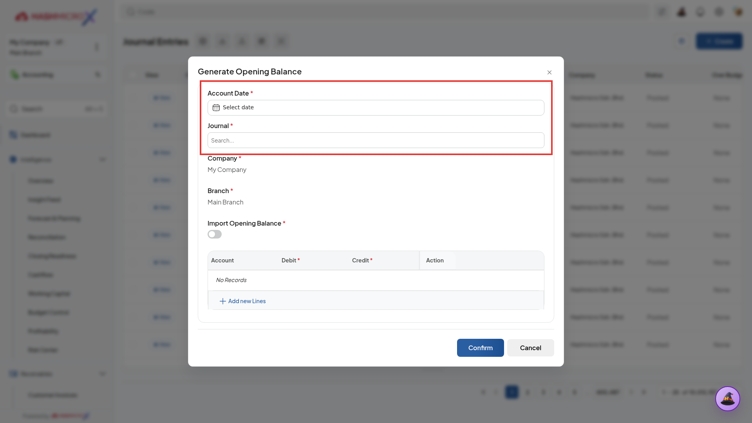Click the Debit column header
Screen dimensions: 752x423
(290, 260)
